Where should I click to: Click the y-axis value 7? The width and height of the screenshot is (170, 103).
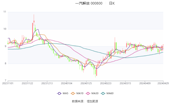click(5, 81)
